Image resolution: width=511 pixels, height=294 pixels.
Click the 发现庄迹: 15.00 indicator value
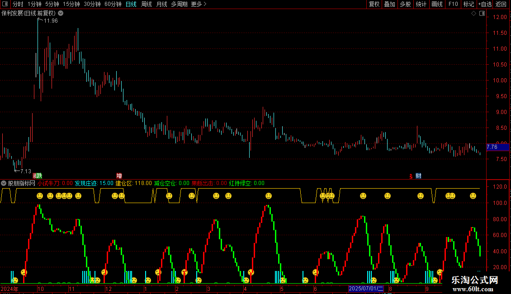pos(94,183)
